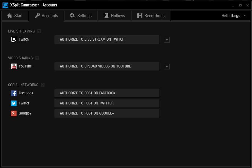The width and height of the screenshot is (252, 168).
Task: Open the Start tab
Action: click(15, 16)
